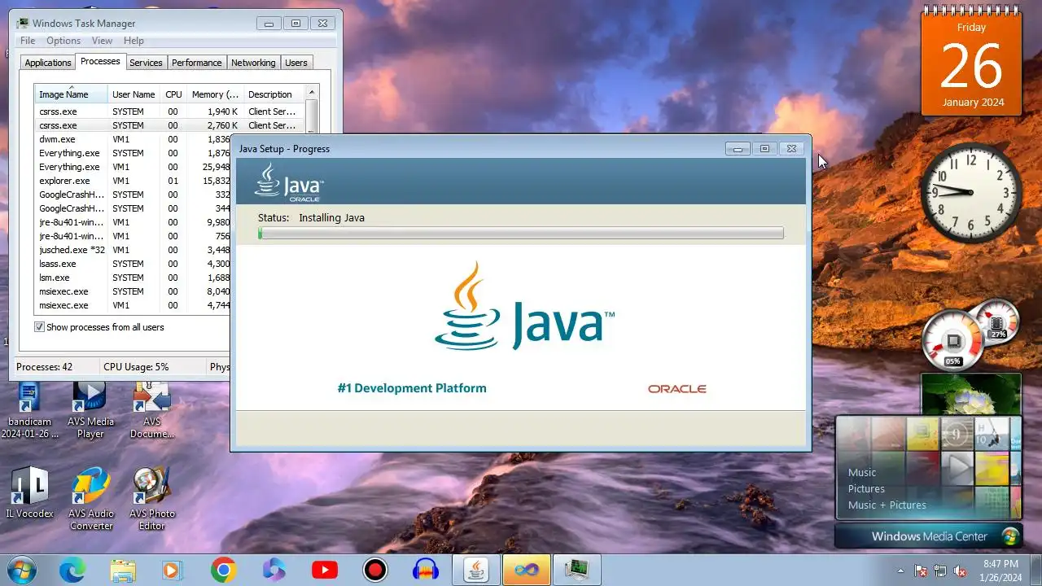1042x586 pixels.
Task: Open Windows Explorer folder taskbar icon
Action: pos(123,570)
